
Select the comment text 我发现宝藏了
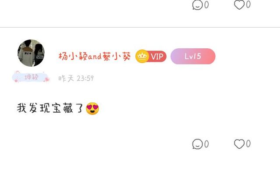coord(50,108)
